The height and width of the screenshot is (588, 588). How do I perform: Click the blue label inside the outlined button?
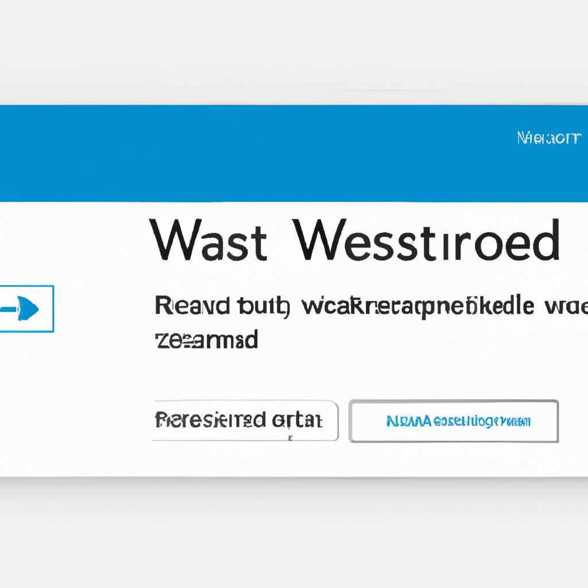point(458,421)
